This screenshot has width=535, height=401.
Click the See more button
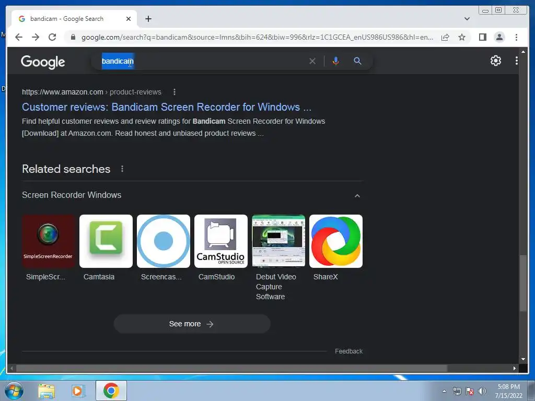(192, 324)
